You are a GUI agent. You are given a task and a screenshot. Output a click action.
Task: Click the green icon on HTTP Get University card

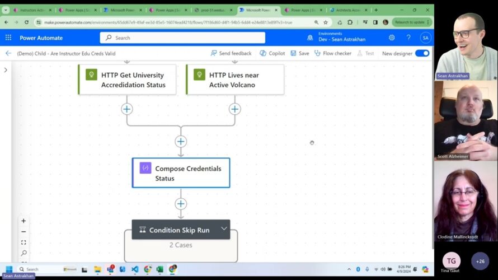[x=91, y=74]
